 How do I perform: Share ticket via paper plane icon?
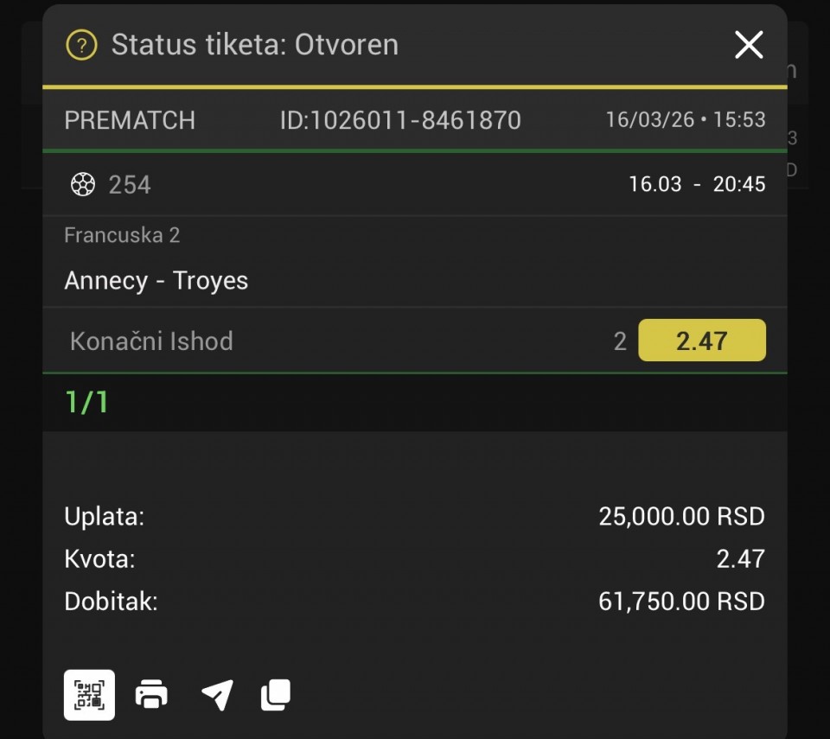216,695
